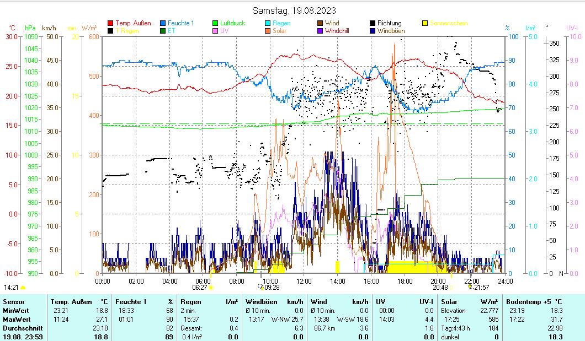The width and height of the screenshot is (585, 341).
Task: Click the W-NW 25.7 gust maximum value
Action: (x=288, y=320)
